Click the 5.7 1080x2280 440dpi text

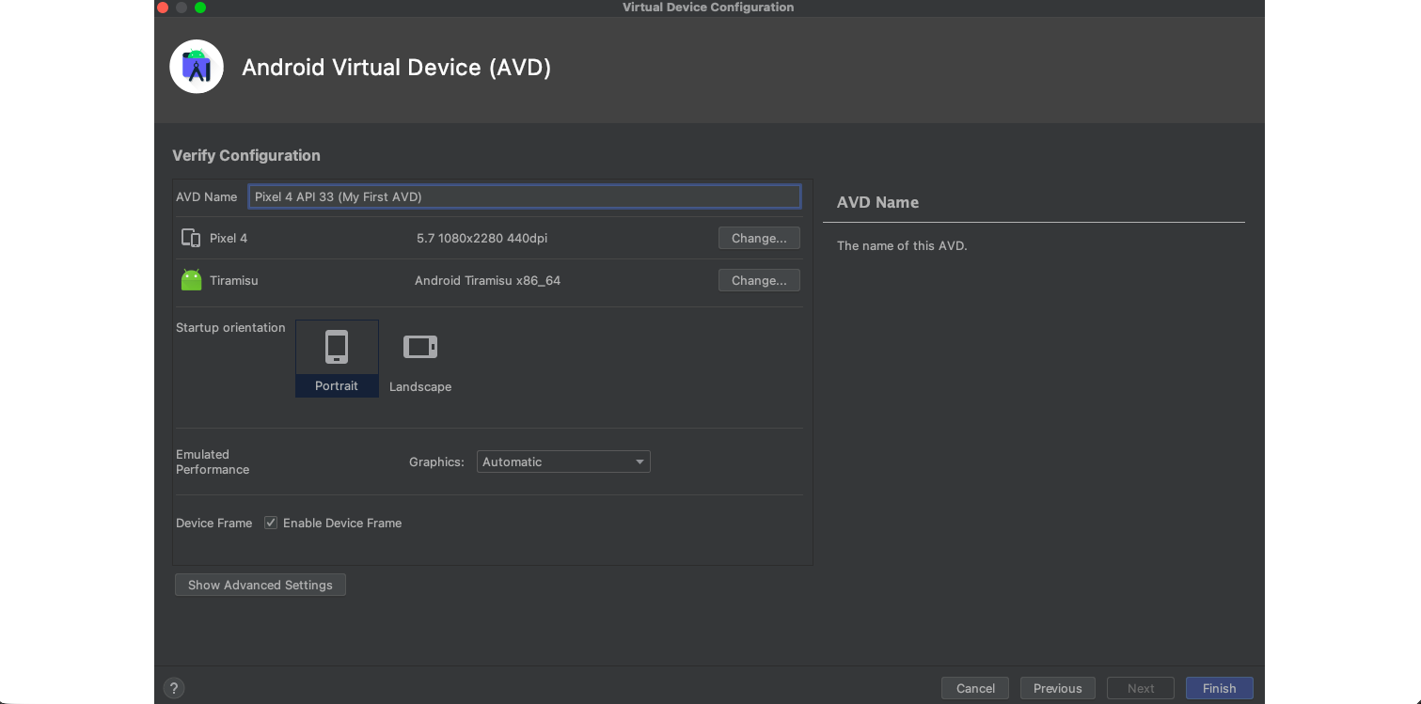click(x=482, y=238)
